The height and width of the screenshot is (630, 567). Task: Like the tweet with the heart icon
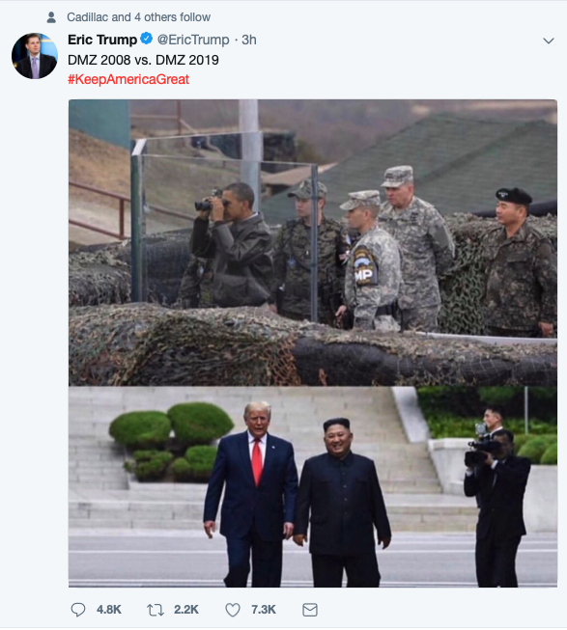coord(233,610)
